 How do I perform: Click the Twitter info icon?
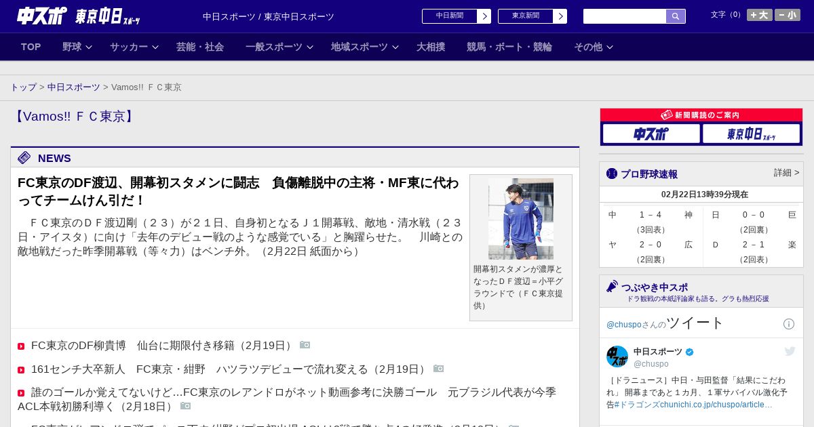point(789,324)
